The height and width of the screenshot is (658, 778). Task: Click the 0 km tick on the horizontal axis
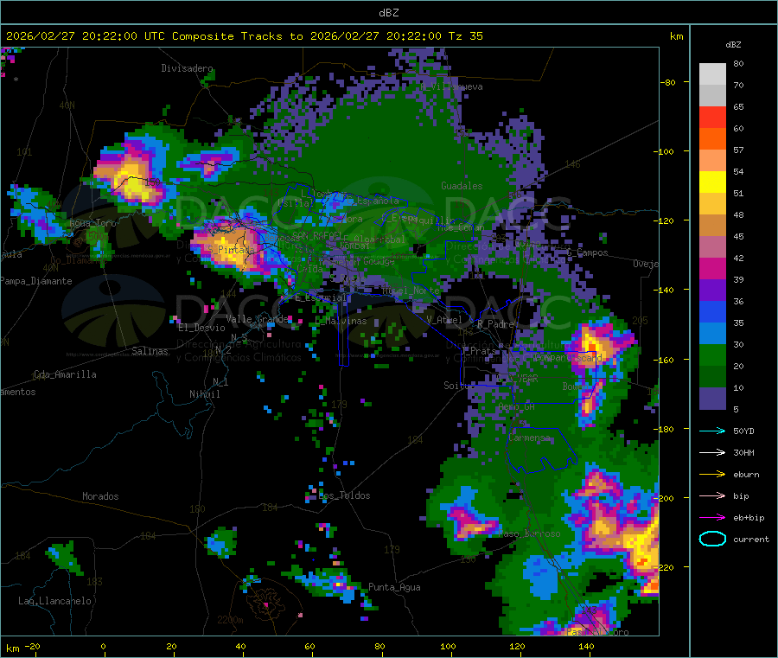[103, 646]
